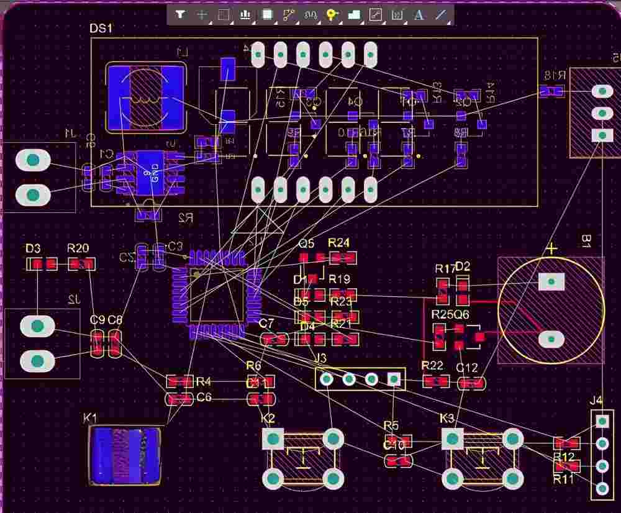Image resolution: width=621 pixels, height=513 pixels.
Task: Select the R18 resistor footprint
Action: 551,92
